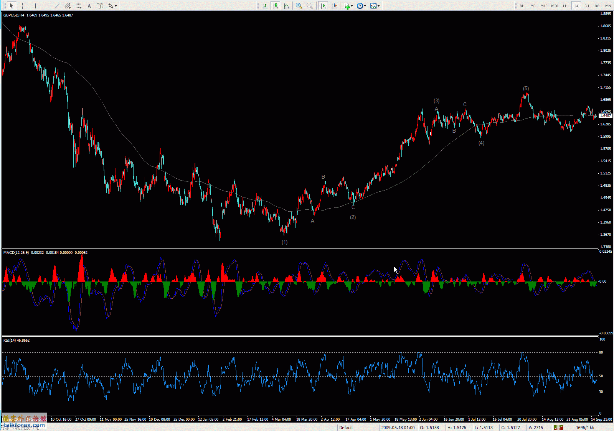Switch to M30 timeframe
Viewport: 614px width, 431px height.
click(x=555, y=6)
